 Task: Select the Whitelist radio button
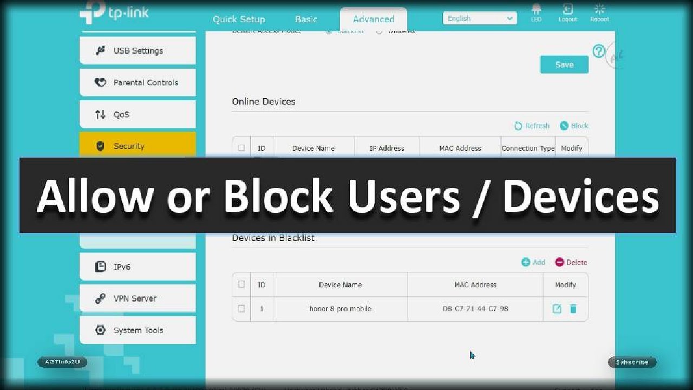tap(379, 31)
